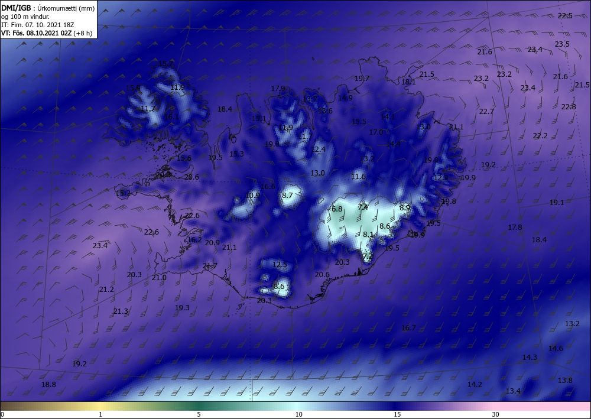591x419 pixels.
Task: Click the 12.9 precipitable water label
Action: click(441, 177)
